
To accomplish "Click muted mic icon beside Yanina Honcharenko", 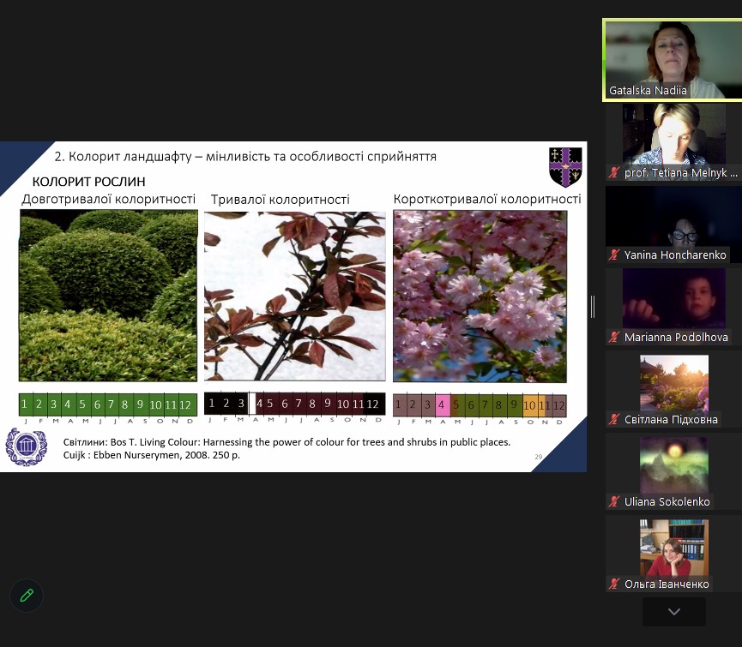I will pos(614,255).
